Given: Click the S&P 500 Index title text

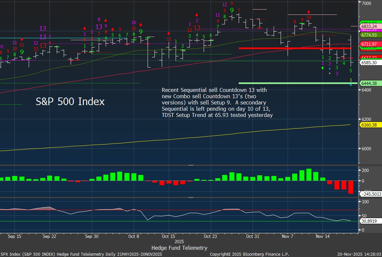Looking at the screenshot, I should pos(70,102).
